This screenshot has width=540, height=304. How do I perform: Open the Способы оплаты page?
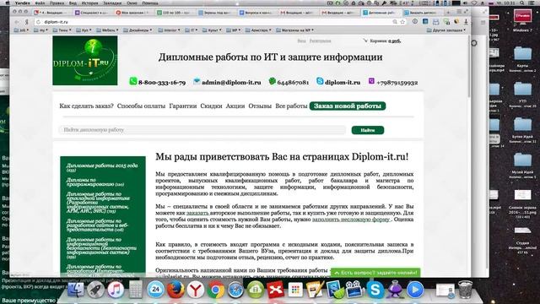141,106
